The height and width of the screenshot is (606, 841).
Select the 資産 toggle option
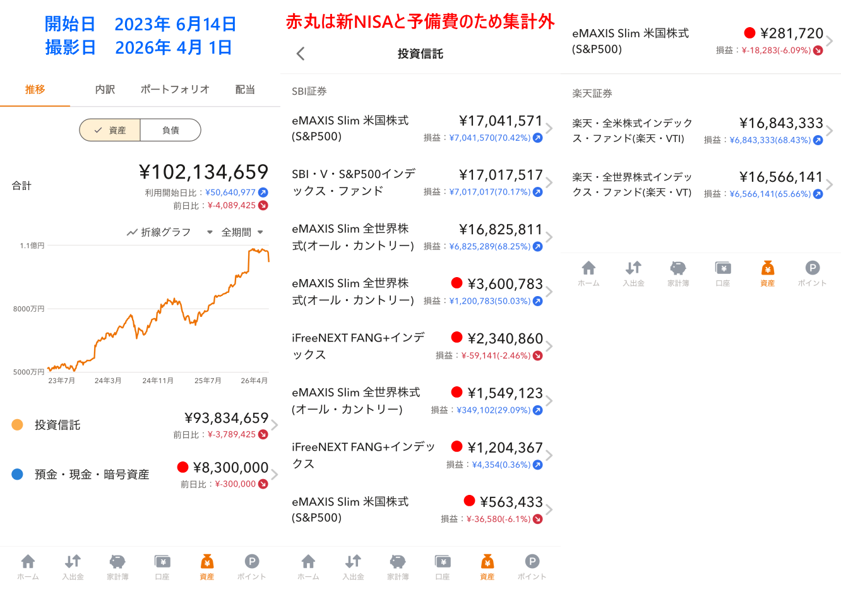tap(110, 130)
